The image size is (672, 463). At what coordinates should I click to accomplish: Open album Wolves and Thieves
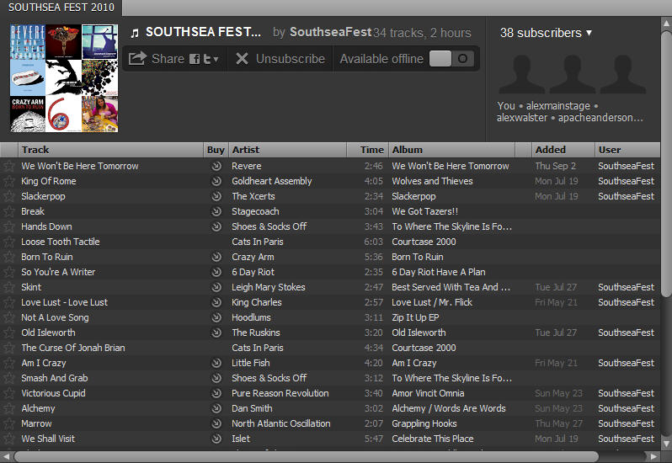coord(432,181)
